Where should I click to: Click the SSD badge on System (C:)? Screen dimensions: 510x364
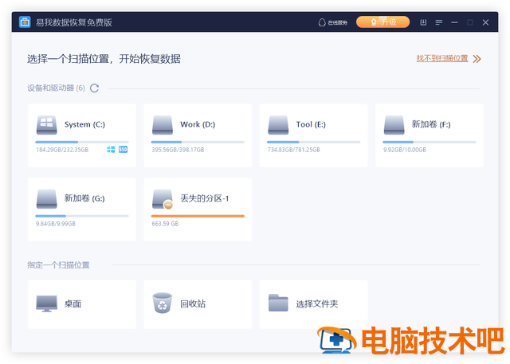click(x=123, y=150)
